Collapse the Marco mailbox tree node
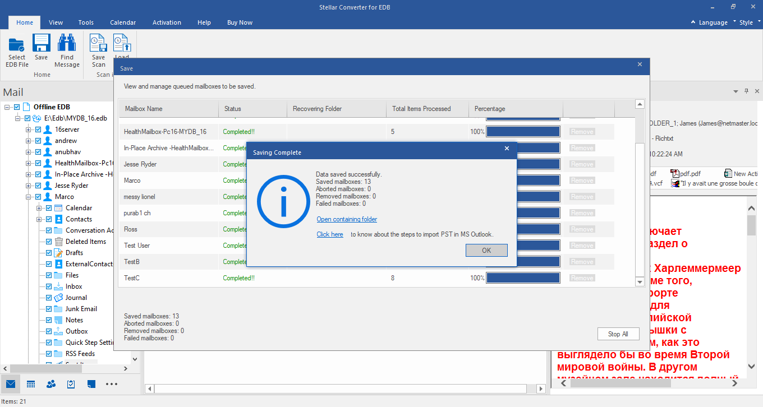The image size is (763, 407). 28,197
